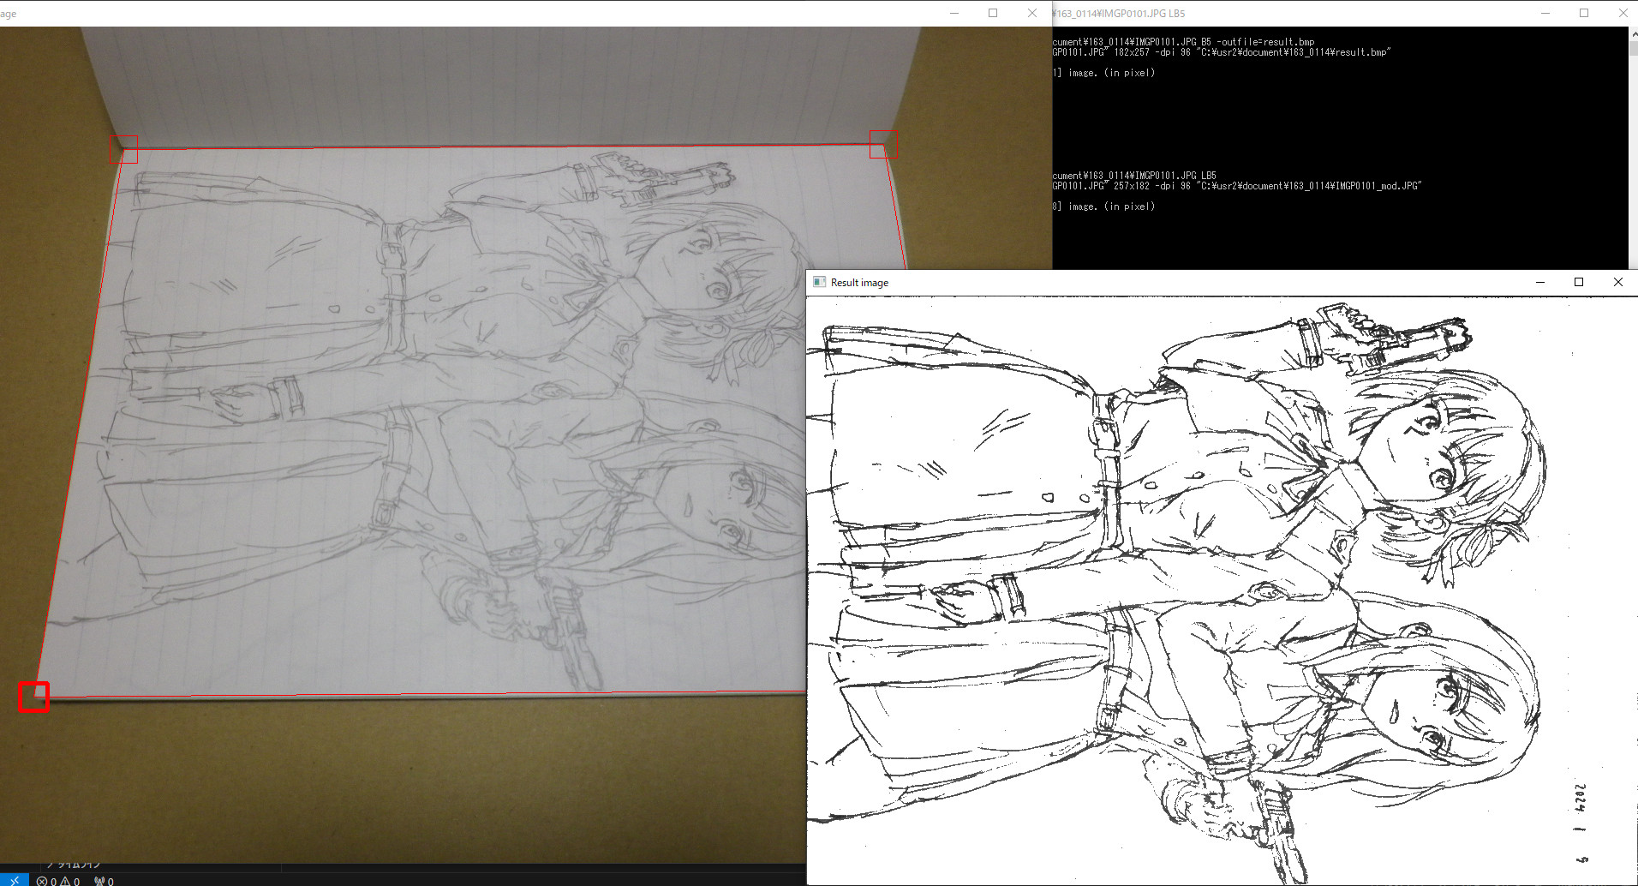Screen dimensions: 1638x886
Task: Select the bottom-left red corner handle on the photo
Action: click(x=33, y=697)
